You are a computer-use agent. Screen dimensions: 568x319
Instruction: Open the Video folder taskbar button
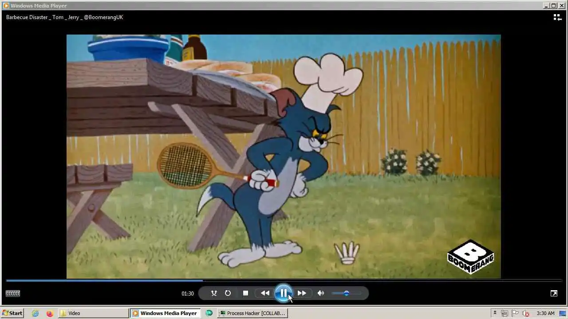click(93, 313)
